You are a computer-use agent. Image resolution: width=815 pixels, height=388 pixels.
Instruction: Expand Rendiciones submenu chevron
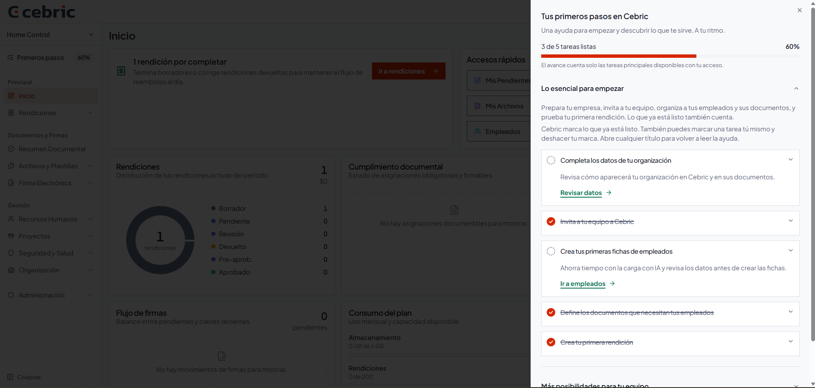tap(91, 113)
